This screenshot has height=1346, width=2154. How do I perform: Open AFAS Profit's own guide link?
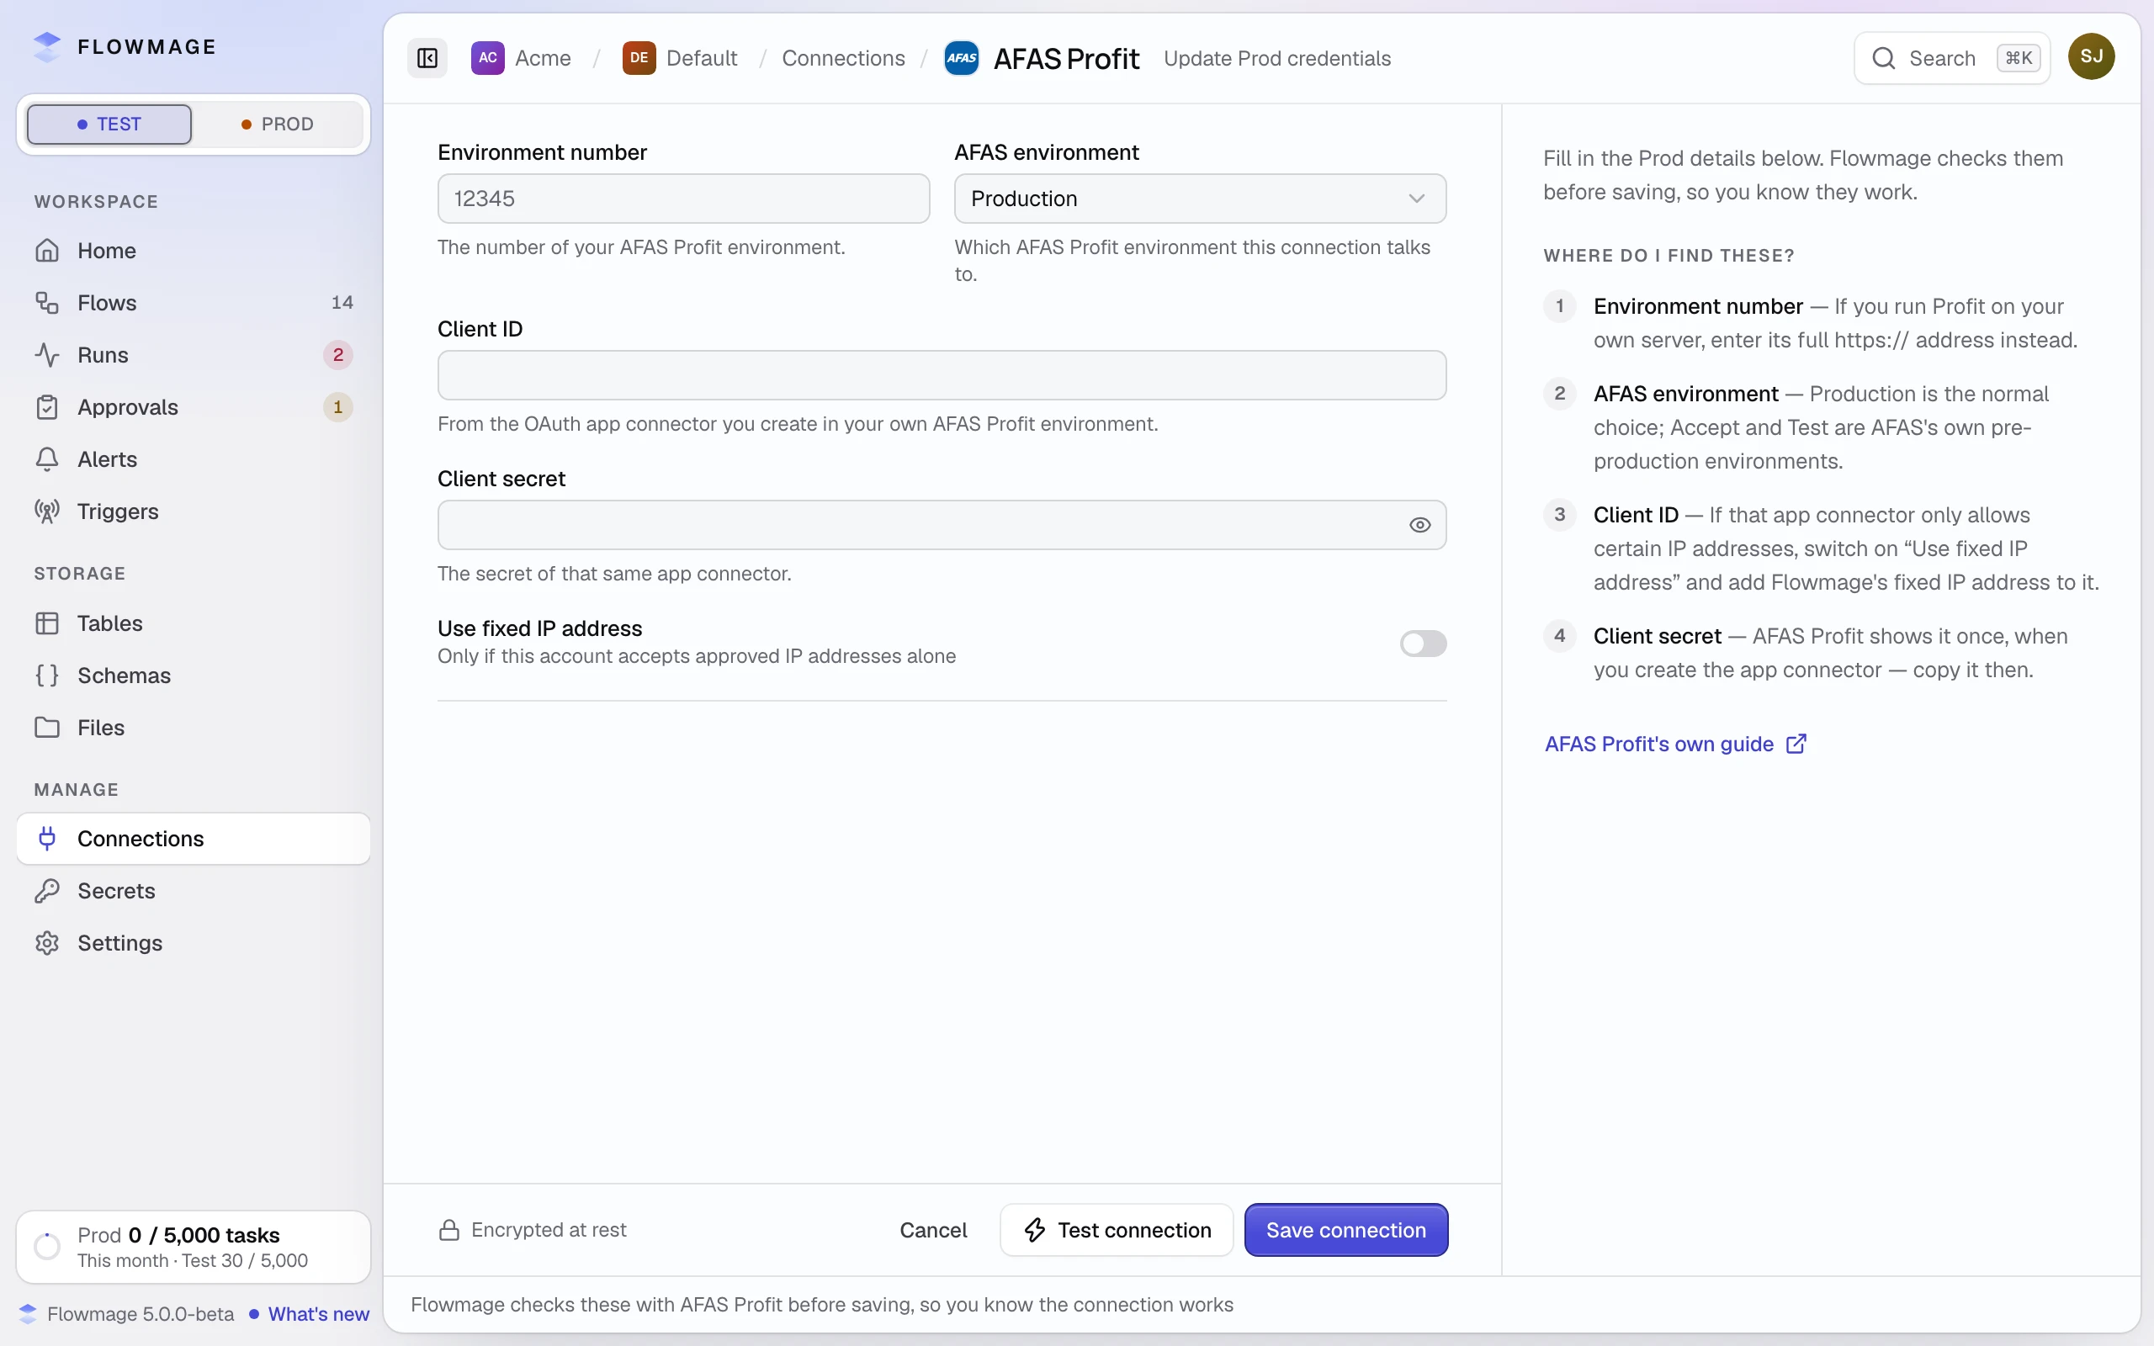[x=1676, y=745]
